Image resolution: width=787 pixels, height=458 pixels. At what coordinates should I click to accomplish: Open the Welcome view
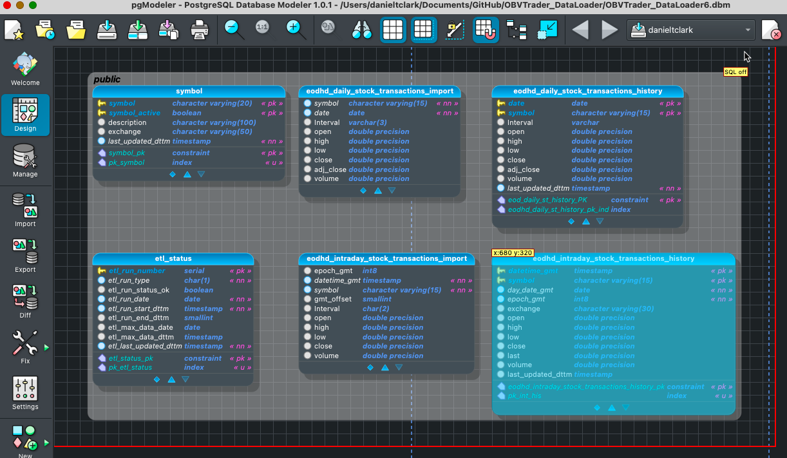tap(25, 69)
